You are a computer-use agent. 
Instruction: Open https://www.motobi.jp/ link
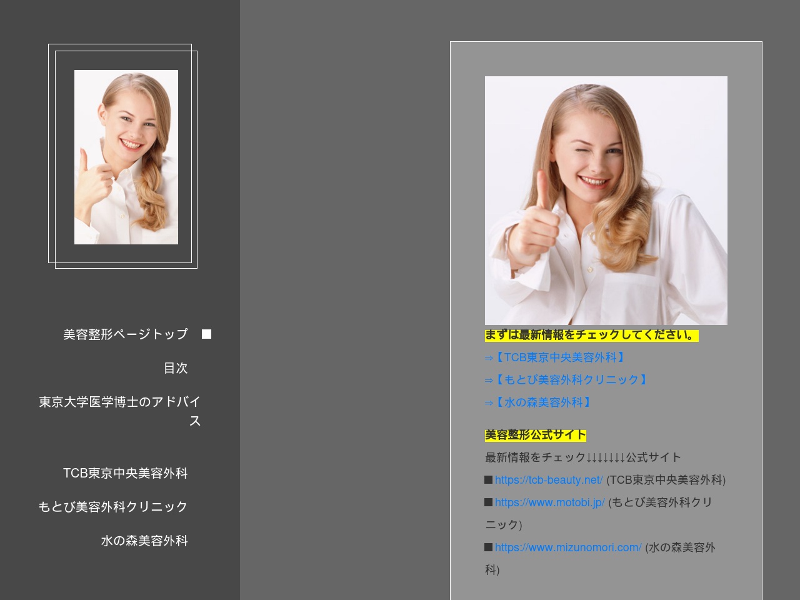[x=550, y=502]
